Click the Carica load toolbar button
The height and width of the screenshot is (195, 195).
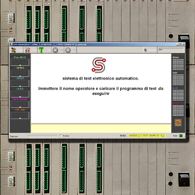[x=17, y=50]
